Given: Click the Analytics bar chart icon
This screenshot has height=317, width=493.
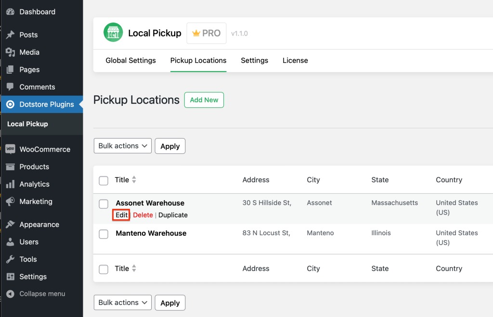Looking at the screenshot, I should tap(10, 184).
